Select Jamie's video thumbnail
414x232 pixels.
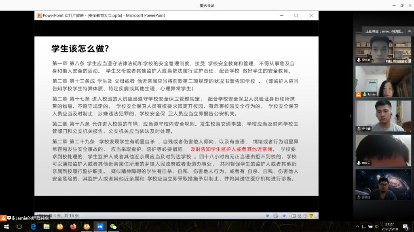(x=383, y=82)
